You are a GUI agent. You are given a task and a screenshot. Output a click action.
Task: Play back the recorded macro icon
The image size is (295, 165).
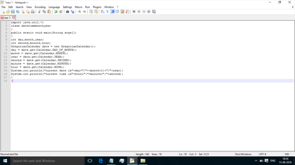coord(144,12)
